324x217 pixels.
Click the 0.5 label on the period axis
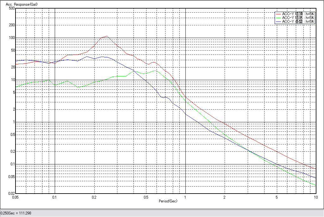pos(146,197)
